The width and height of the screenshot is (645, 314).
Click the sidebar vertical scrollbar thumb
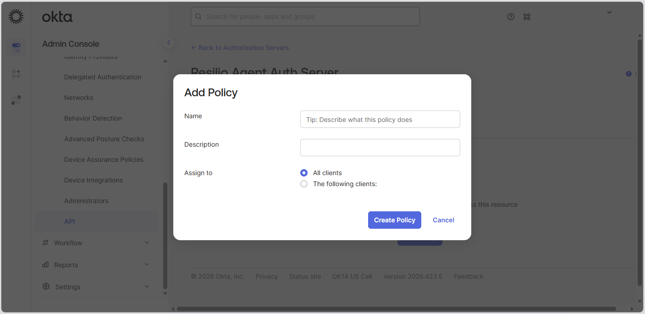[165, 235]
